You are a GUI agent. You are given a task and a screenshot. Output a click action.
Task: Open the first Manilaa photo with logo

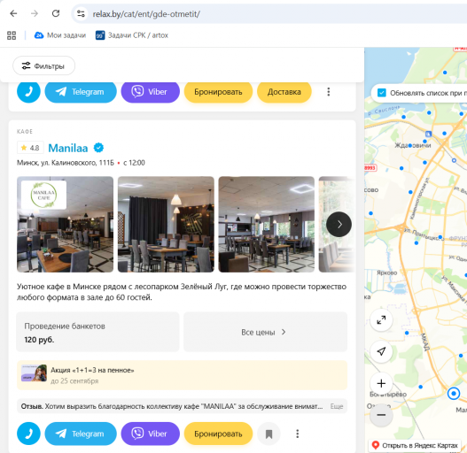pos(65,224)
